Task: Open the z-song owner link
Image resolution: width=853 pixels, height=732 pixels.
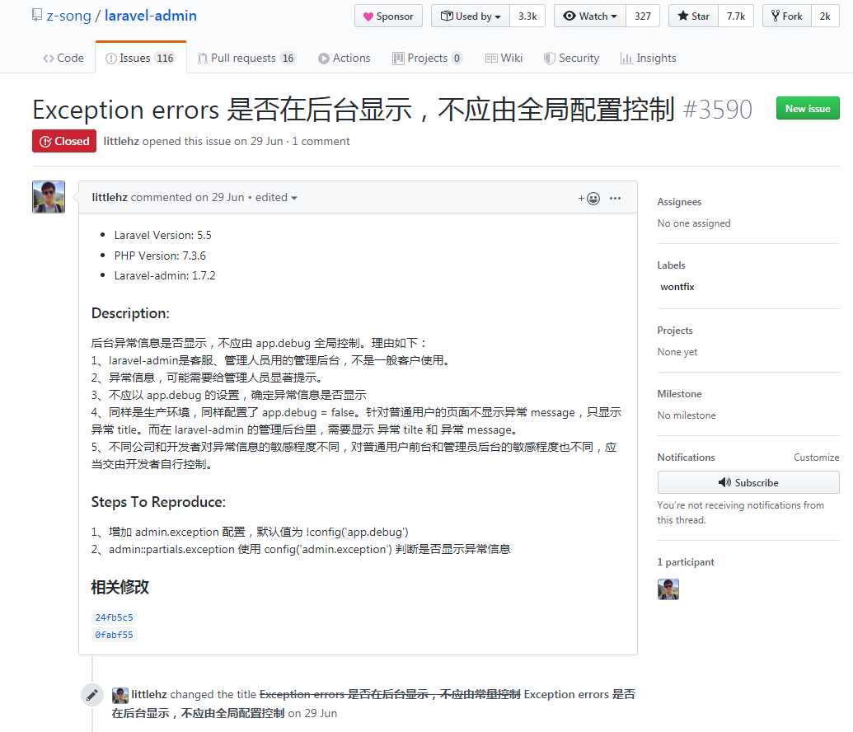Action: pyautogui.click(x=68, y=15)
